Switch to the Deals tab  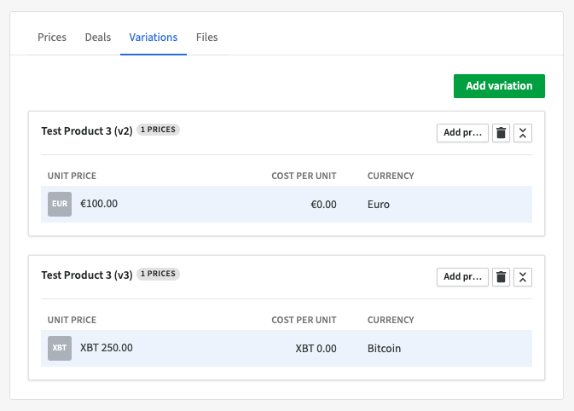point(98,37)
